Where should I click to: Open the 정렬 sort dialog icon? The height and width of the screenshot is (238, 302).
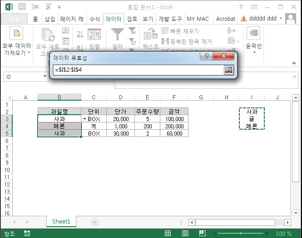[94, 34]
